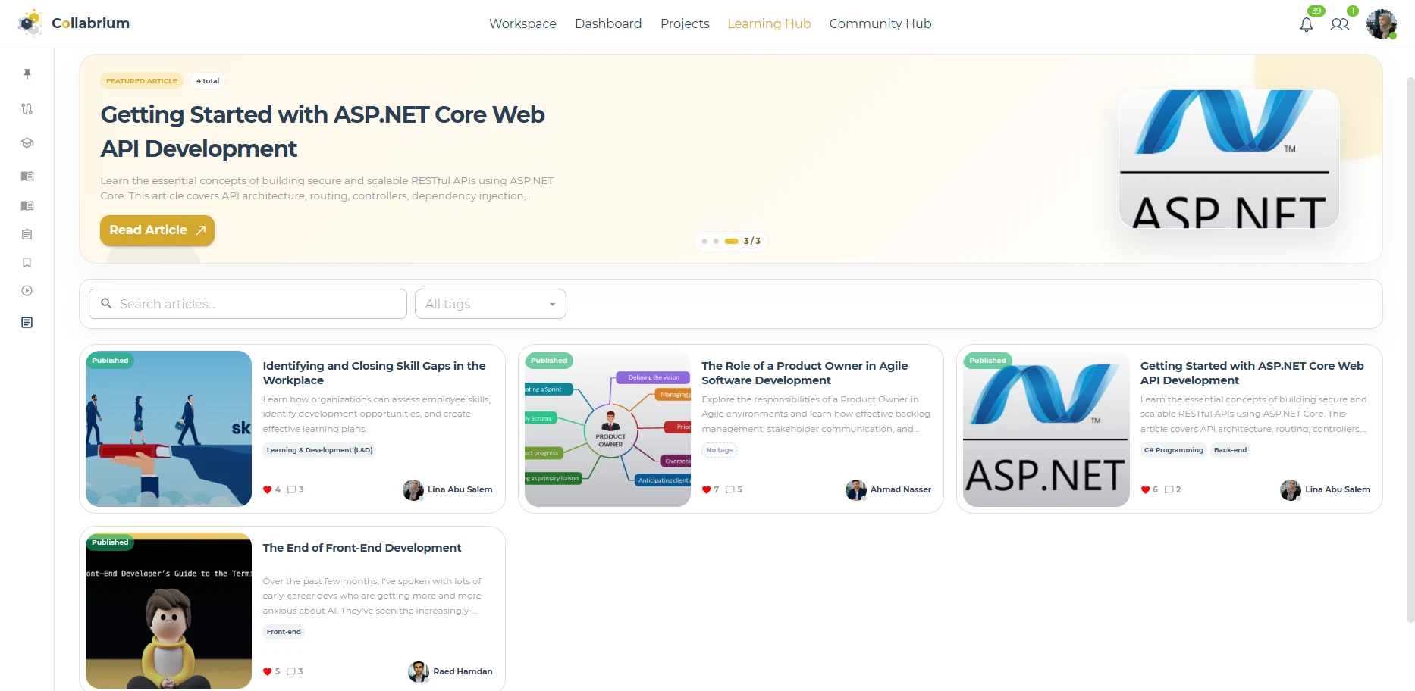Open the Skill Gaps in the Workplace article title

[x=374, y=373]
